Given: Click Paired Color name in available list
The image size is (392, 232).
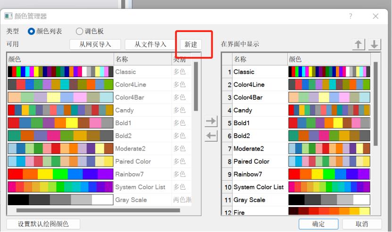Looking at the screenshot, I should [133, 161].
